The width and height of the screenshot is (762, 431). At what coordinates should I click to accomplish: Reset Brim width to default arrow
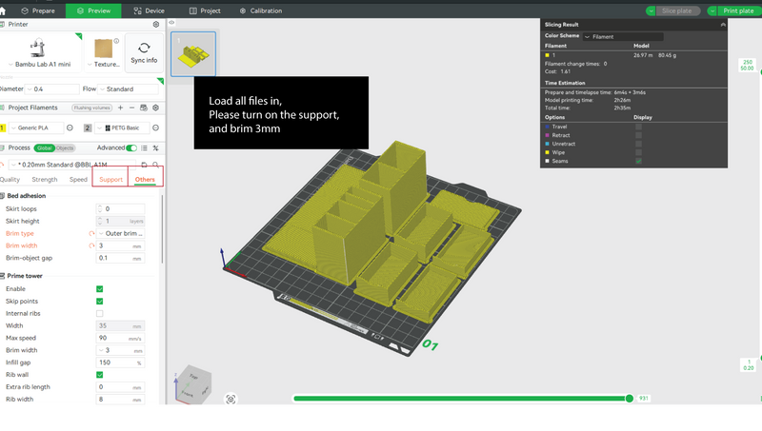[x=91, y=245]
